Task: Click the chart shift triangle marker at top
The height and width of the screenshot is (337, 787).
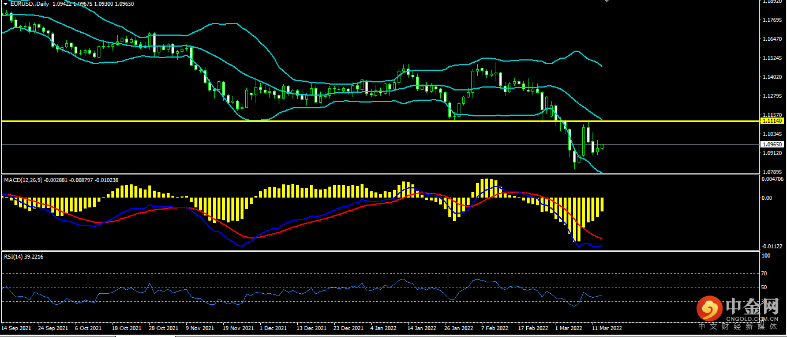Action: coord(606,1)
